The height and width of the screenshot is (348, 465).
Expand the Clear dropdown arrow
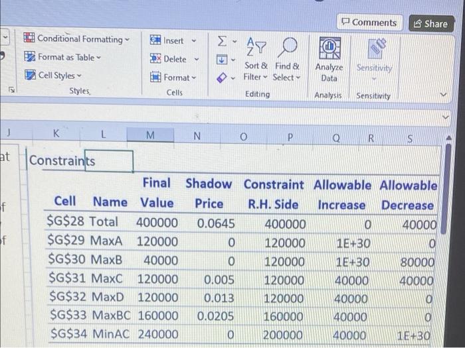coord(233,79)
